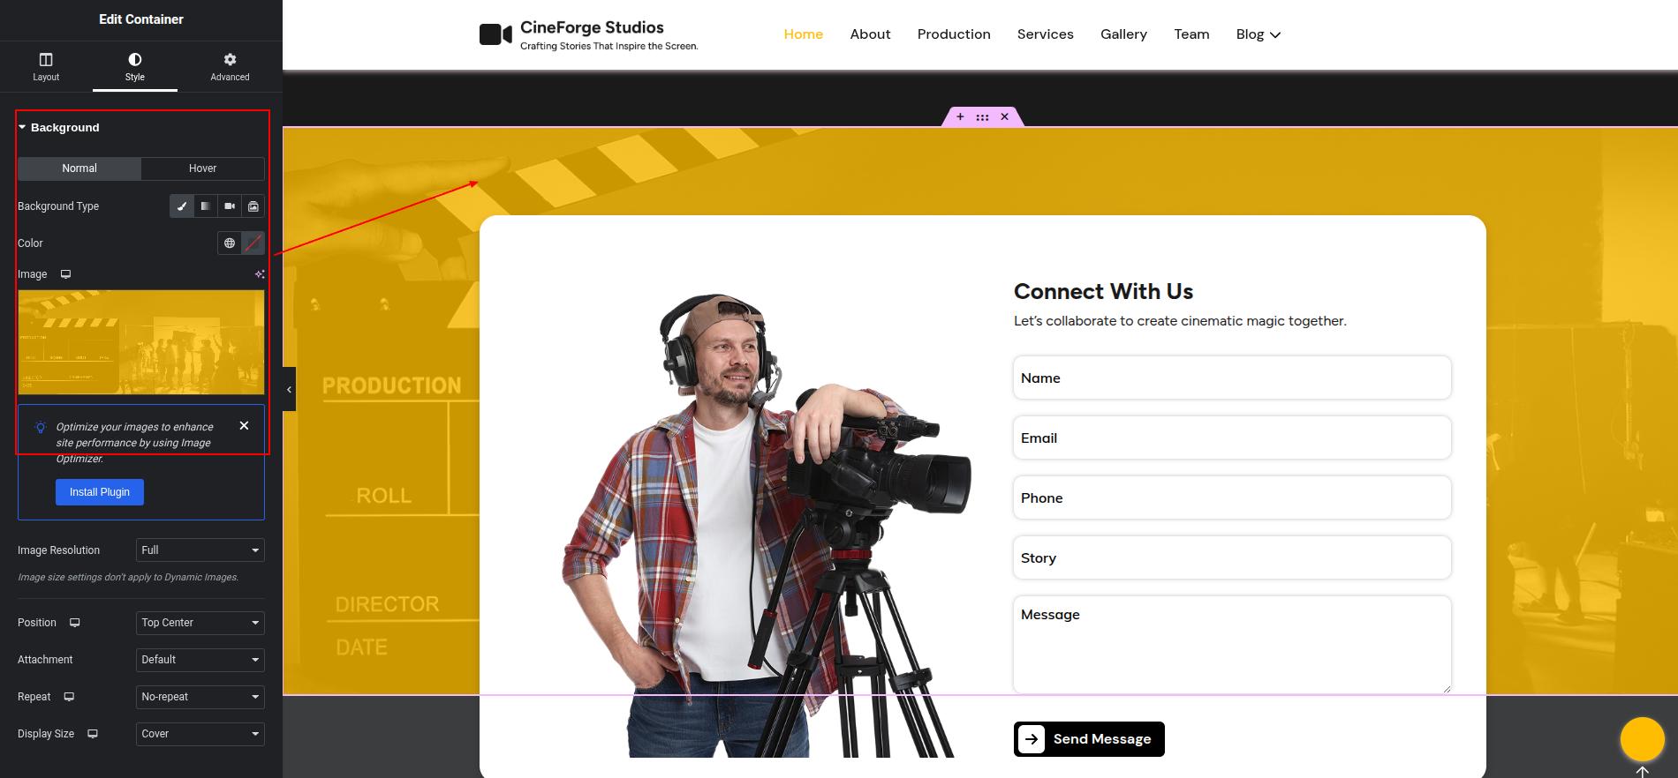Image resolution: width=1678 pixels, height=778 pixels.
Task: Open the Image Resolution dropdown
Action: (x=200, y=550)
